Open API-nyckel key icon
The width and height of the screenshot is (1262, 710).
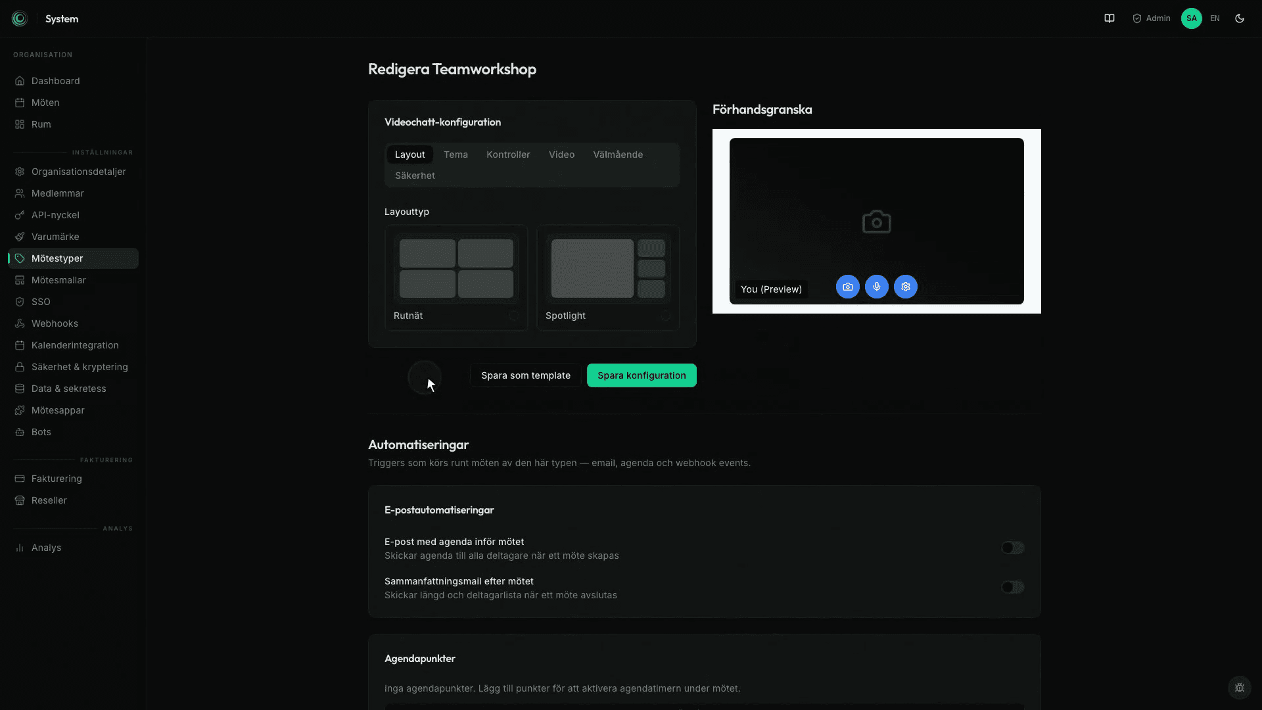[x=20, y=215]
